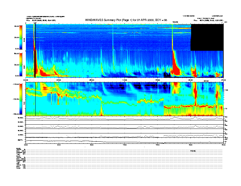241x186 pixels.
Task: Click the topmost line plot panel below TNR
Action: coord(124,118)
